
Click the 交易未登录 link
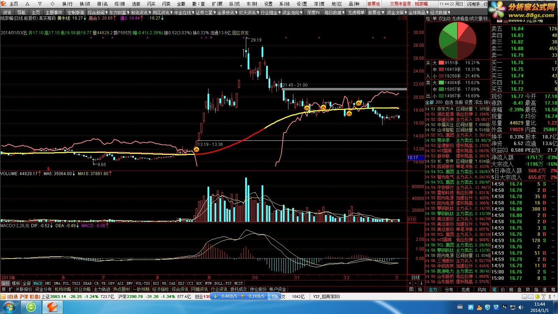pyautogui.click(x=400, y=4)
